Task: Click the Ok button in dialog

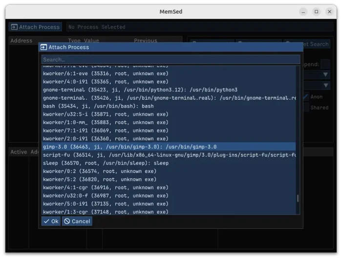Action: point(50,221)
